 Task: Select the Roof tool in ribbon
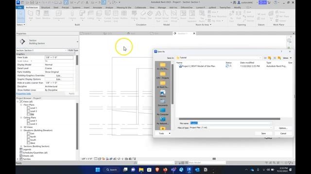coord(82,15)
